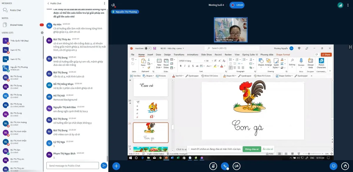
Task: Click the fullscreen presentation icon
Action: pos(350,47)
